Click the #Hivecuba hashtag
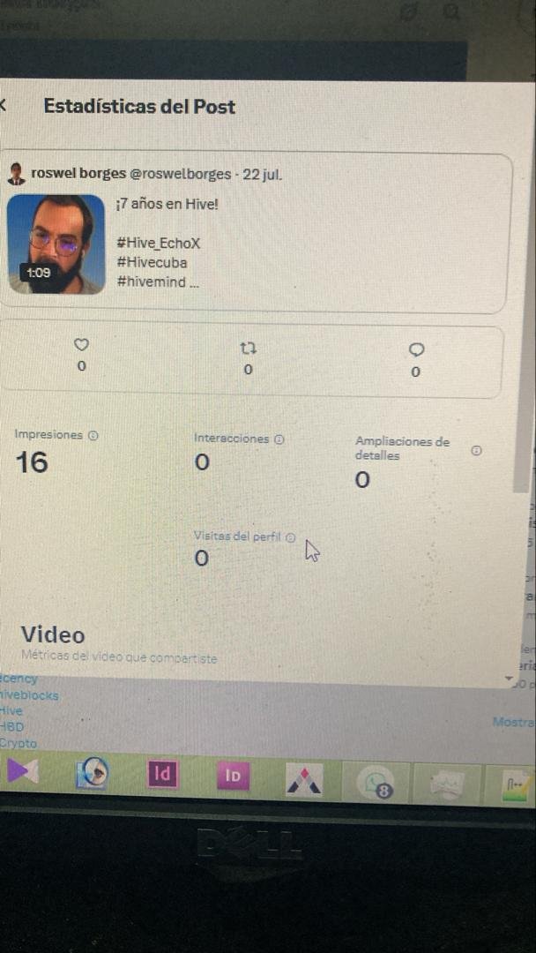 point(151,263)
